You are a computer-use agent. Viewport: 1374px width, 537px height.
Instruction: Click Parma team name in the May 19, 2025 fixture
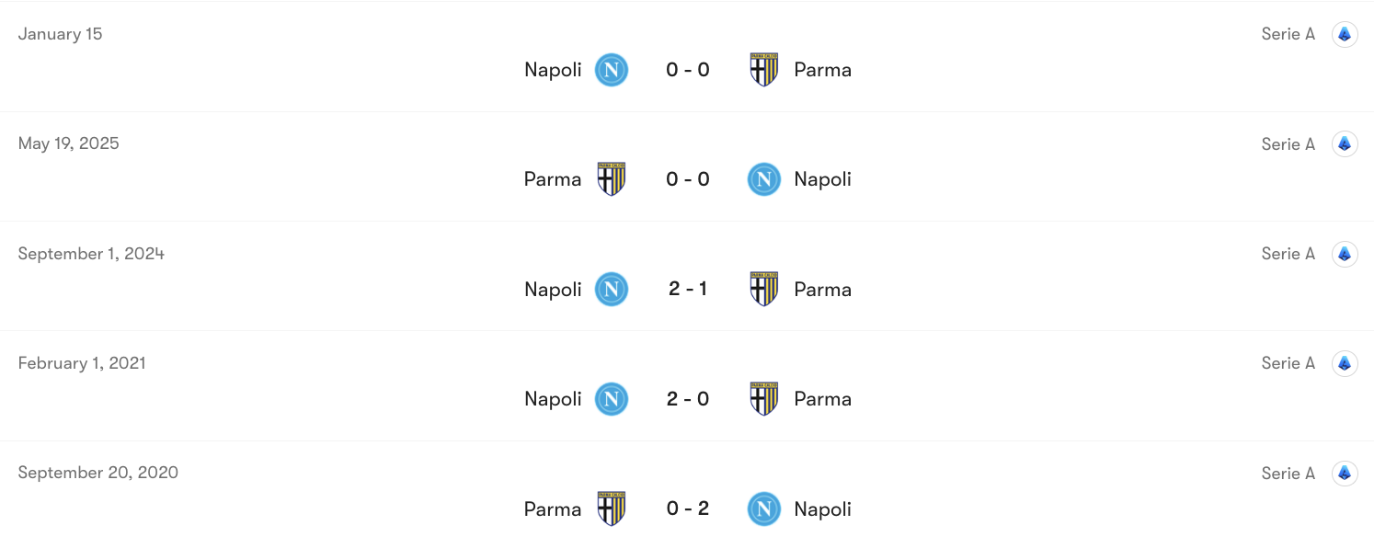(x=553, y=179)
